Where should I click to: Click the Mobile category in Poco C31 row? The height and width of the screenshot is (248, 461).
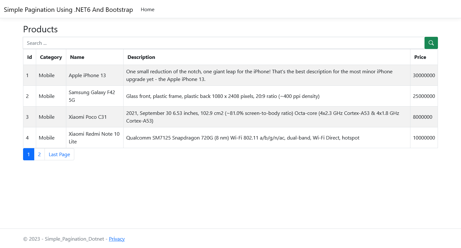[51, 117]
